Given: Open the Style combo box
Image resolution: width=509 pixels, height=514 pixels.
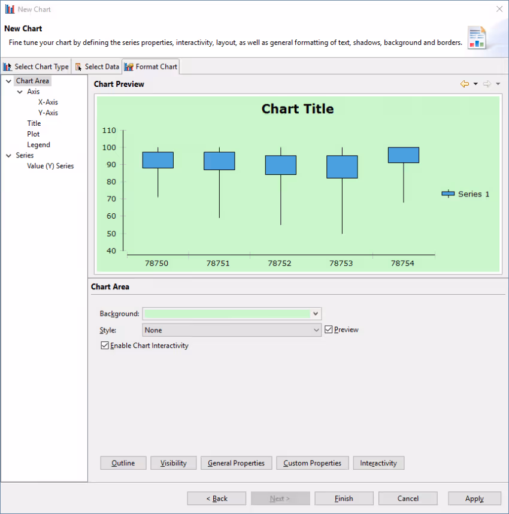Looking at the screenshot, I should pyautogui.click(x=317, y=330).
